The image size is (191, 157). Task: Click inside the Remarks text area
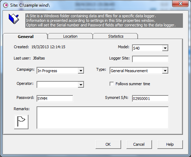coord(103,118)
